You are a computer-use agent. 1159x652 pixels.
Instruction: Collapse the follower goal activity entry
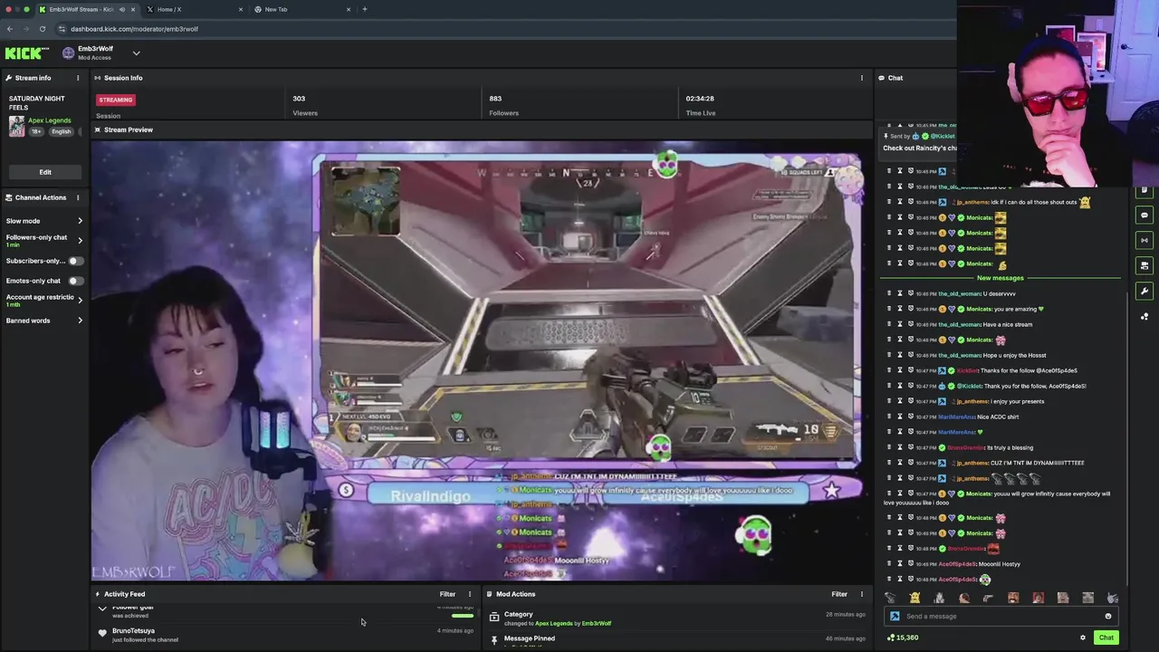[x=102, y=609]
